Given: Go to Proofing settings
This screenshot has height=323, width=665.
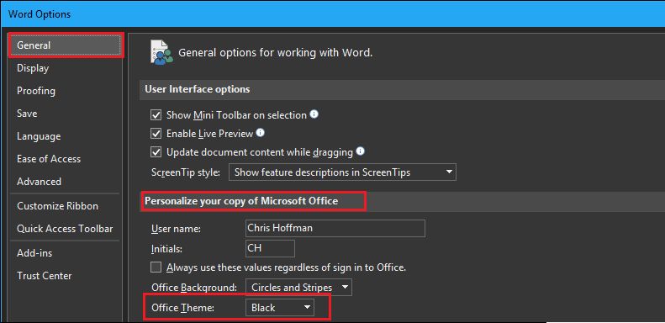Looking at the screenshot, I should click(x=36, y=91).
